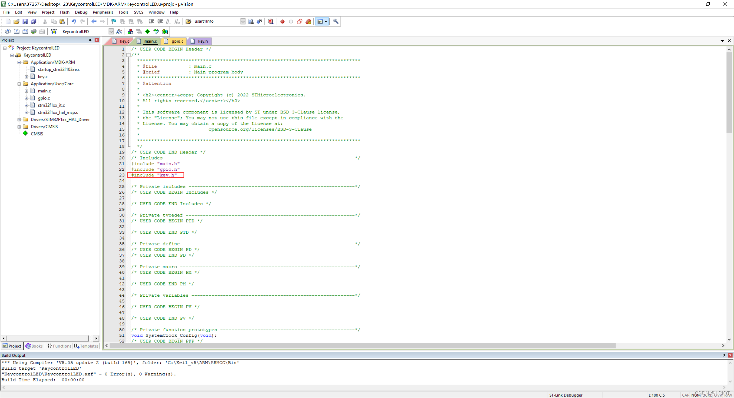
Task: Click the Save All toolbar icon
Action: [x=34, y=21]
